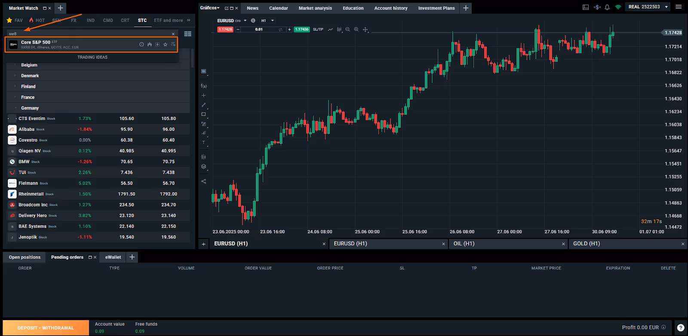Select the CRT category tab
The width and height of the screenshot is (688, 336).
click(x=125, y=20)
